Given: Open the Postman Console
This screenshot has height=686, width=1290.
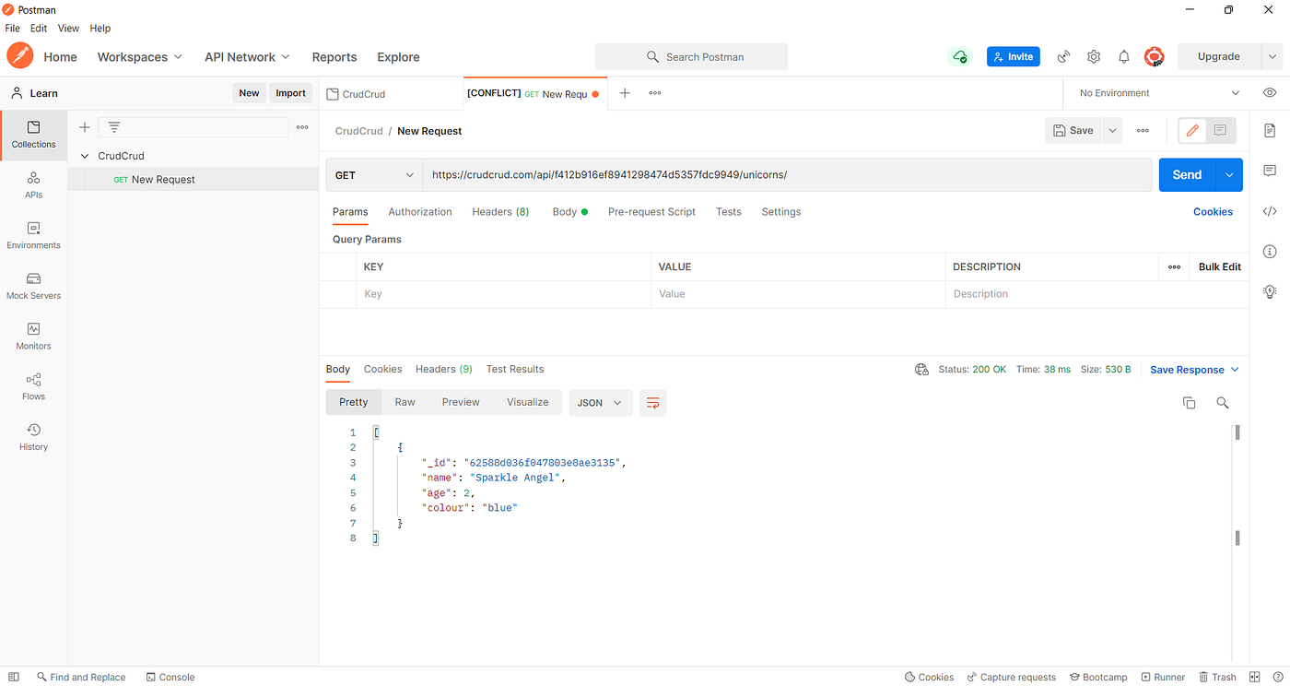Looking at the screenshot, I should 170,676.
